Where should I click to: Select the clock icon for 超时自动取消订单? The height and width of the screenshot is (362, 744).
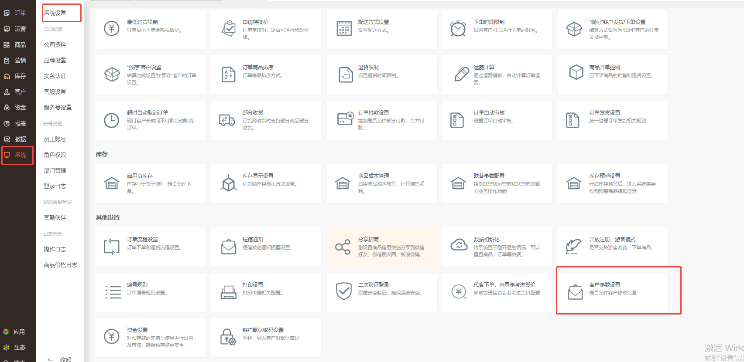click(112, 120)
